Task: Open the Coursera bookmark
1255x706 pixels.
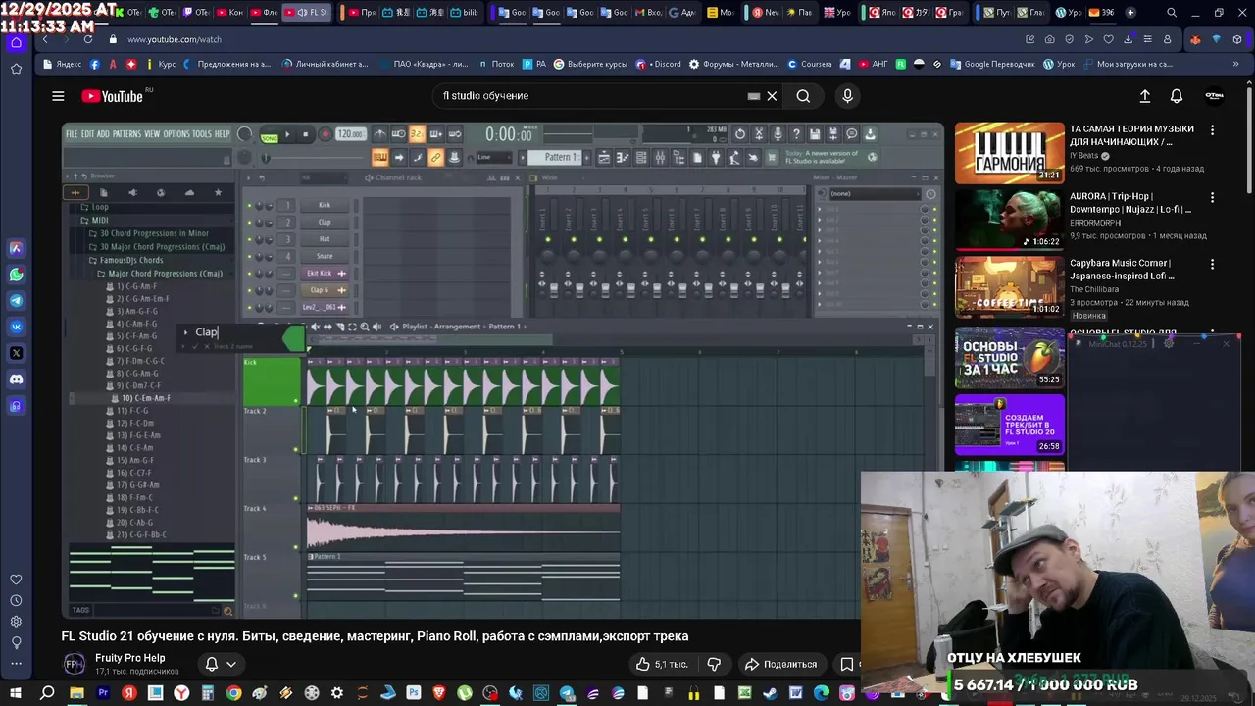Action: pyautogui.click(x=810, y=64)
